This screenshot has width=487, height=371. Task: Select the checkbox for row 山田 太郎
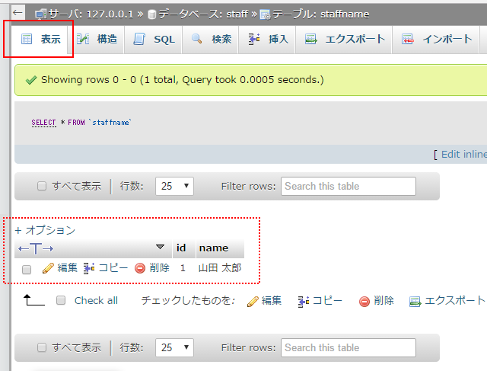[27, 270]
